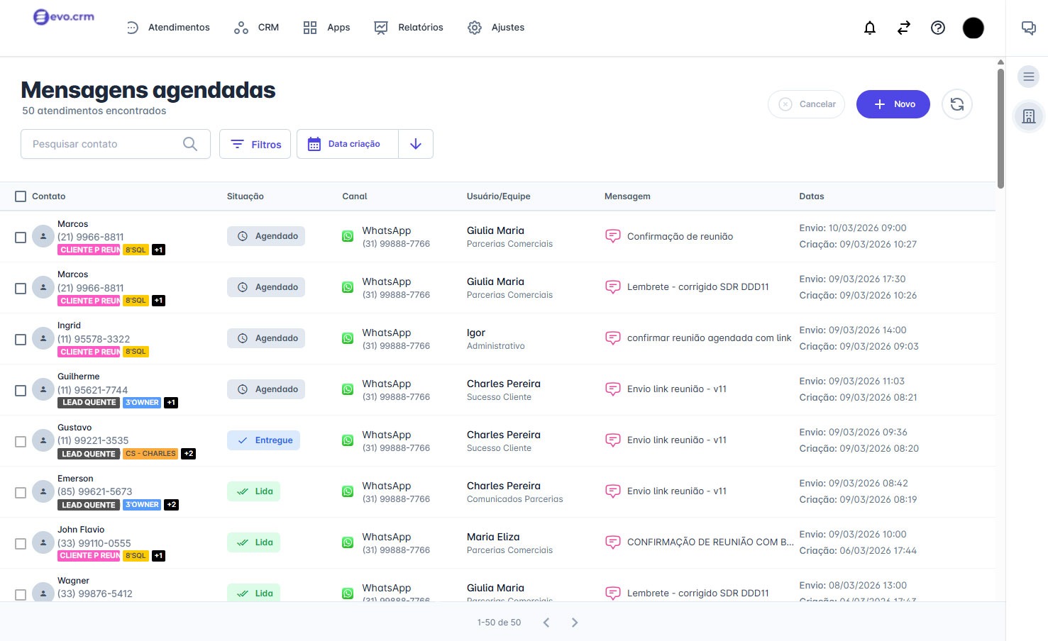The image size is (1048, 641).
Task: Click the evo.crm logo
Action: (x=64, y=17)
